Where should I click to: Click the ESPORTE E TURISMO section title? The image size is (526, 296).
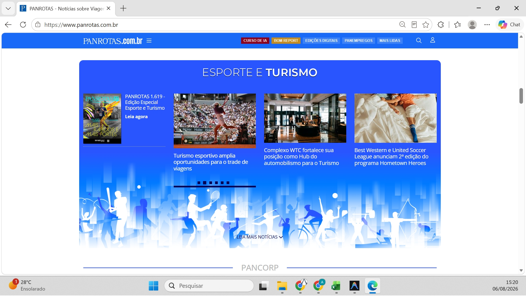click(260, 72)
